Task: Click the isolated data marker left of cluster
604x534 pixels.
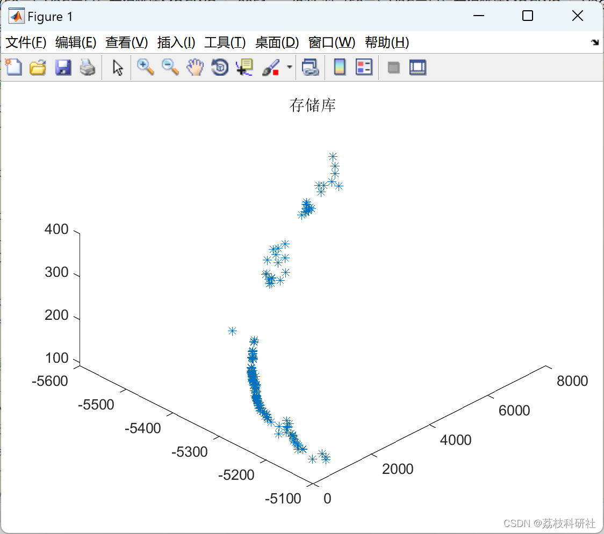Action: coord(232,331)
